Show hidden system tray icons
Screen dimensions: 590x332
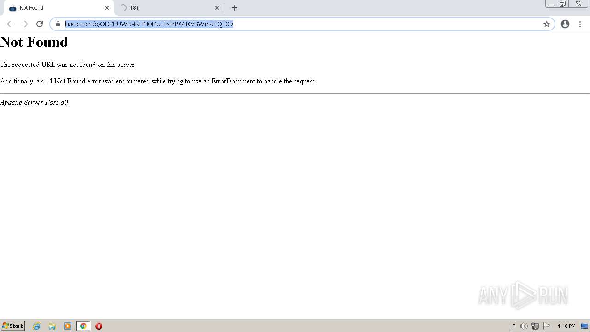[514, 326]
